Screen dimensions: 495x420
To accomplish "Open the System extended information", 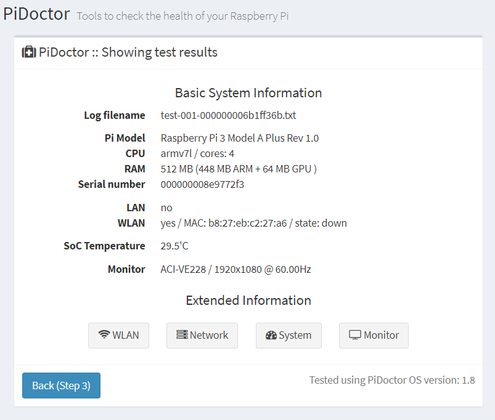I will 288,335.
